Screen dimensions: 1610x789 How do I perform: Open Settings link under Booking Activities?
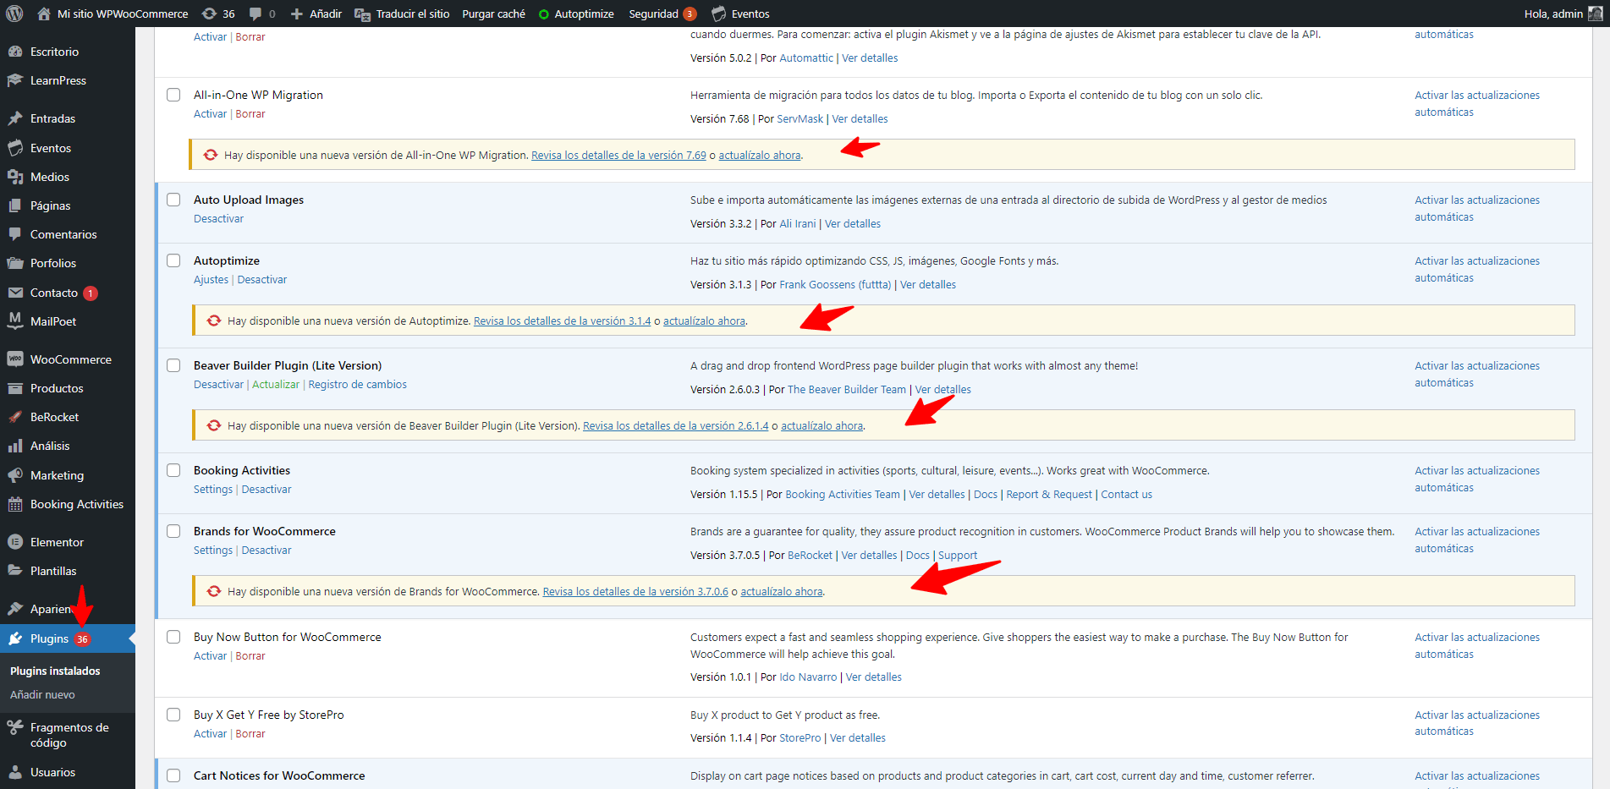coord(213,489)
